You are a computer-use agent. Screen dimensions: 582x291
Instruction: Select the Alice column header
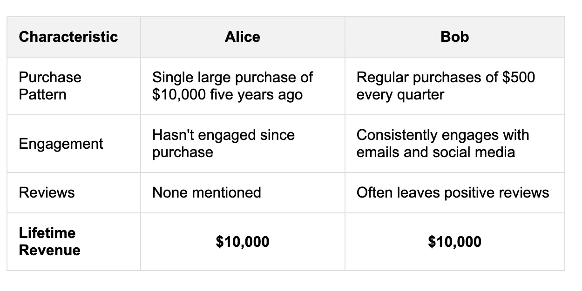tap(243, 37)
